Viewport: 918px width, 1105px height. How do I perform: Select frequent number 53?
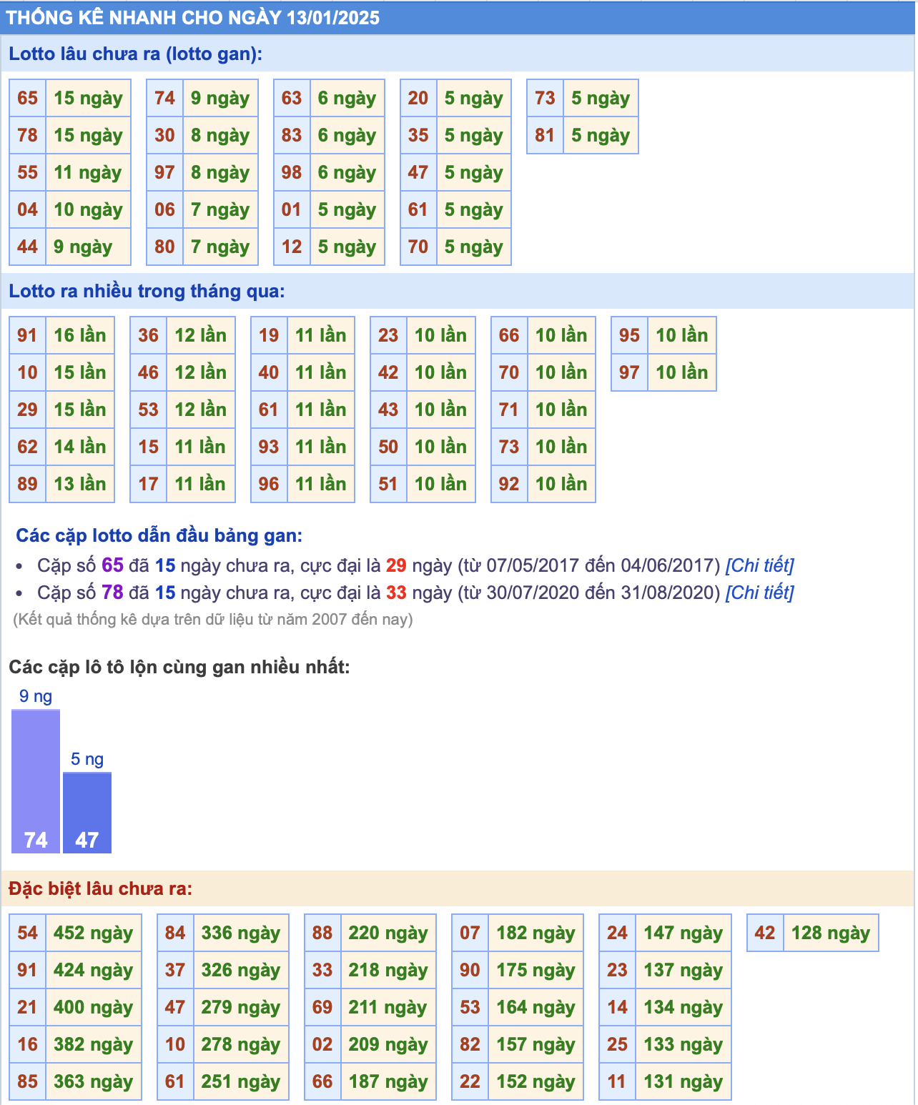149,410
